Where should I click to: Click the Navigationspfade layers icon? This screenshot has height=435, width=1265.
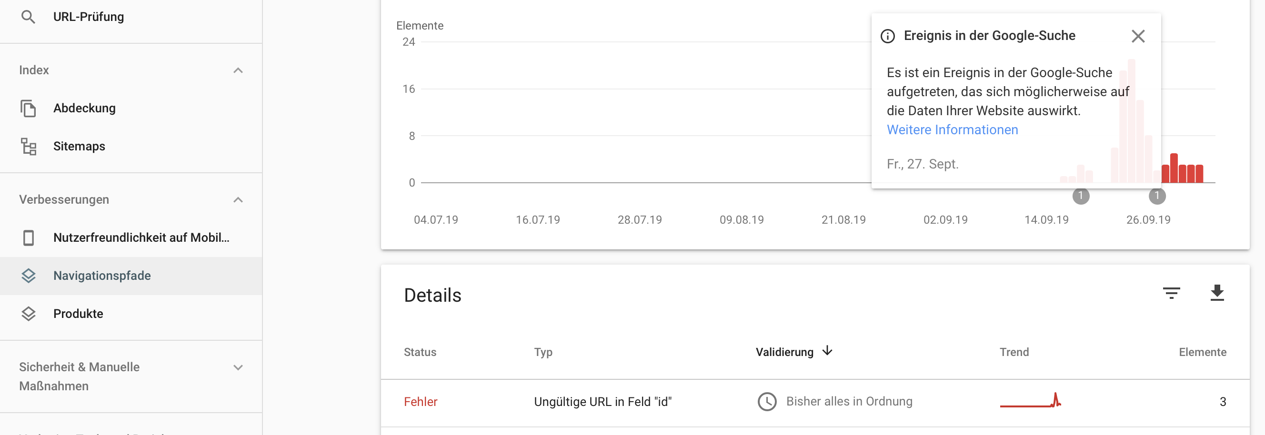[28, 276]
